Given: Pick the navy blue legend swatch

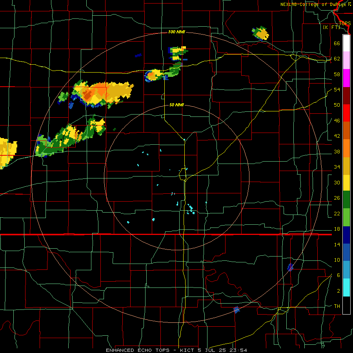Looking at the screenshot, I should pyautogui.click(x=346, y=235).
